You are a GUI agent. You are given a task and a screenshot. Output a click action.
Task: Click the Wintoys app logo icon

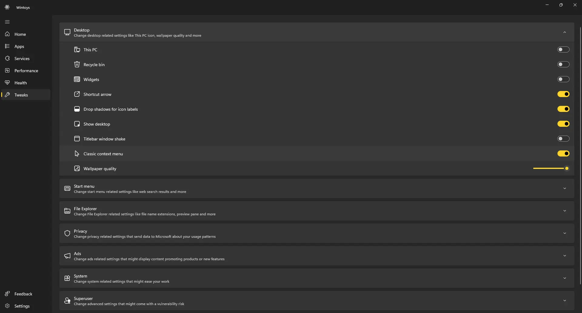tap(7, 7)
